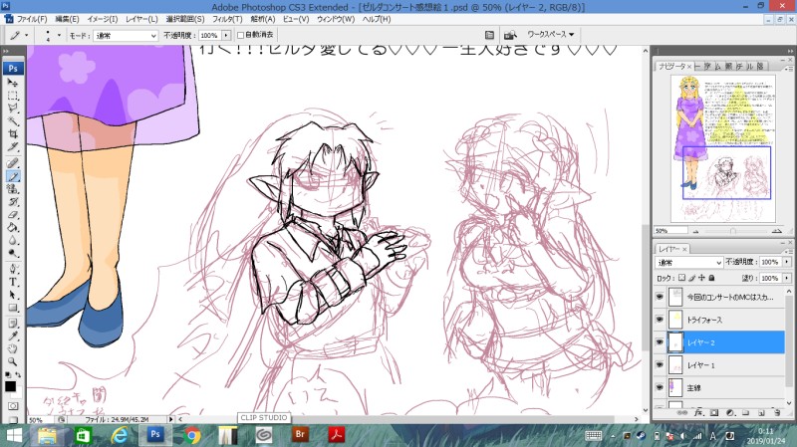
Task: Select the Rectangle shape tool
Action: [13, 308]
